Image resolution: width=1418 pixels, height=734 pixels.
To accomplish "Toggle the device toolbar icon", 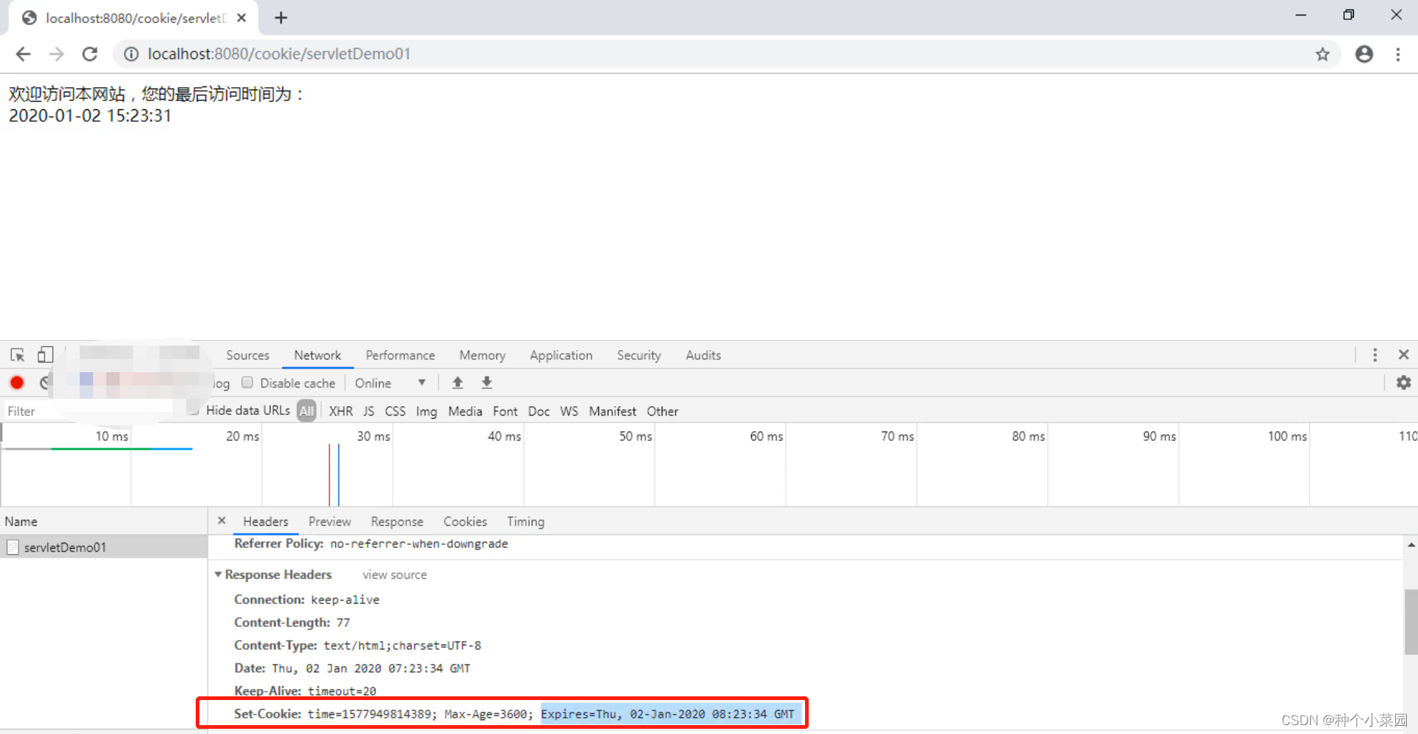I will click(45, 355).
